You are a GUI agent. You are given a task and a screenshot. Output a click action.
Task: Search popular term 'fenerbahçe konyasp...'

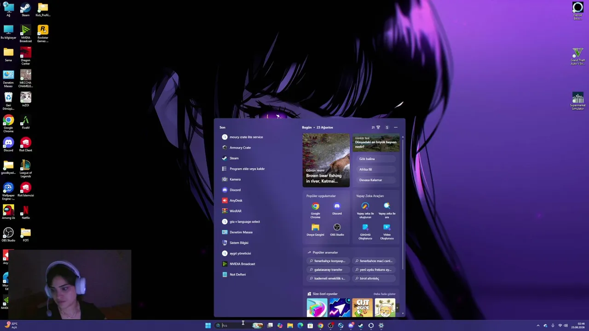(x=327, y=261)
